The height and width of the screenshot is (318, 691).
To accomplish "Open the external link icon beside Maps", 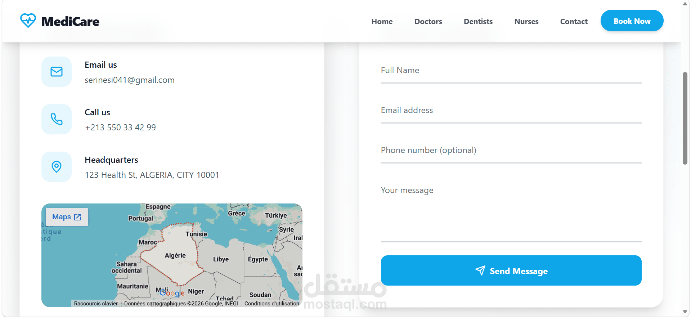I will [77, 217].
